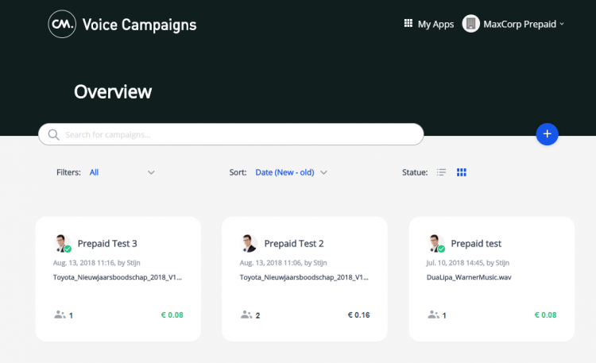
Task: Open the My Apps grid icon
Action: pyautogui.click(x=408, y=24)
